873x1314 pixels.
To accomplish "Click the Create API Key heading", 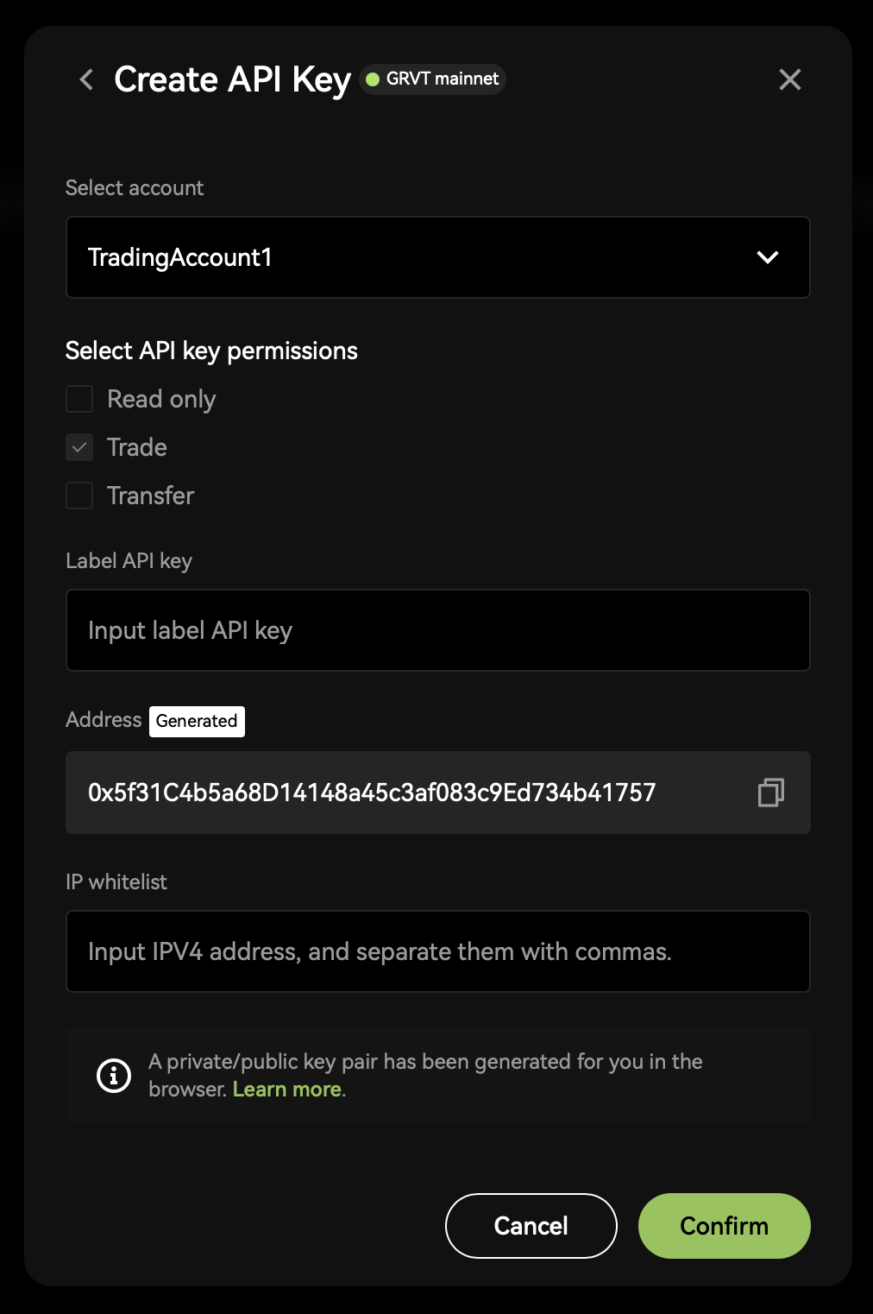I will [232, 79].
